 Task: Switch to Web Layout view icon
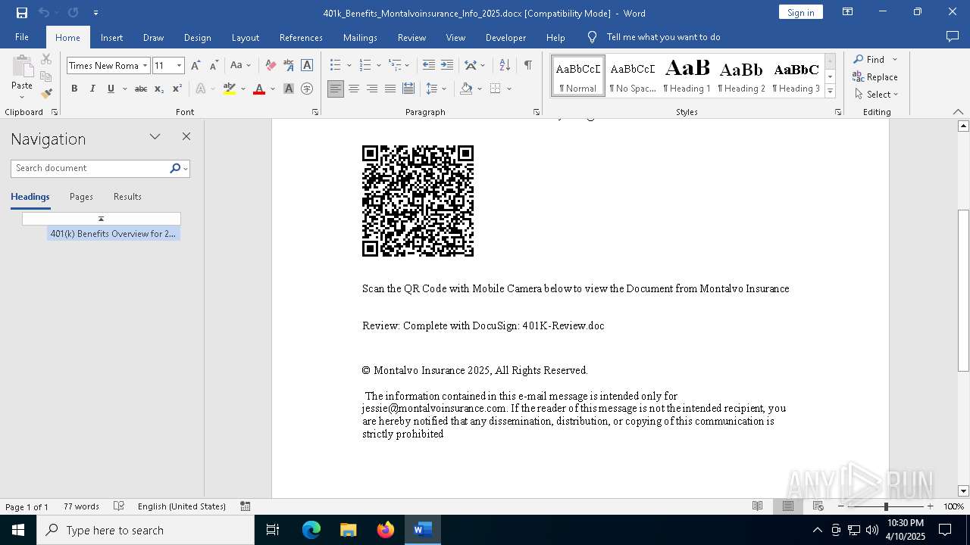[818, 506]
